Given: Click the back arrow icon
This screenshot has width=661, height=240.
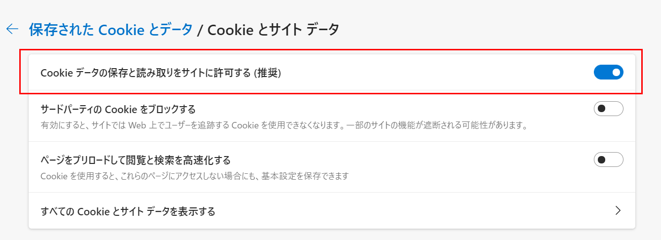Looking at the screenshot, I should point(12,29).
